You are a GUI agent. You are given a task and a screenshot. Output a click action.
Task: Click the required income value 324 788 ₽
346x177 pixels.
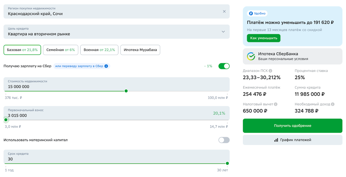click(x=306, y=111)
